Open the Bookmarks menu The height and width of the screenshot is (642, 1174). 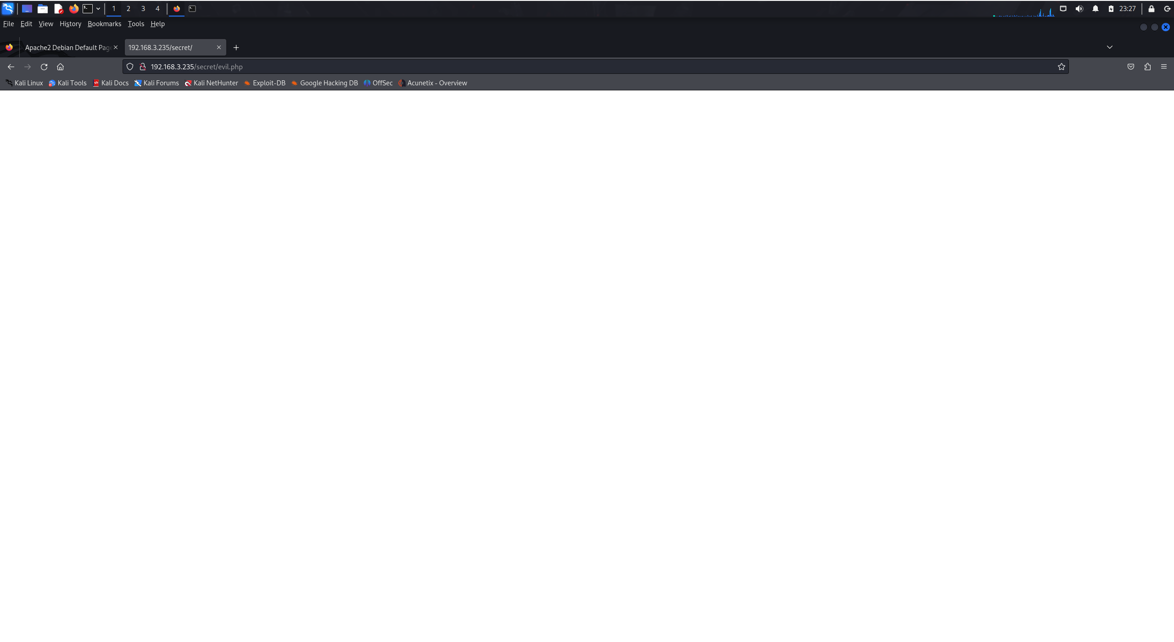104,23
